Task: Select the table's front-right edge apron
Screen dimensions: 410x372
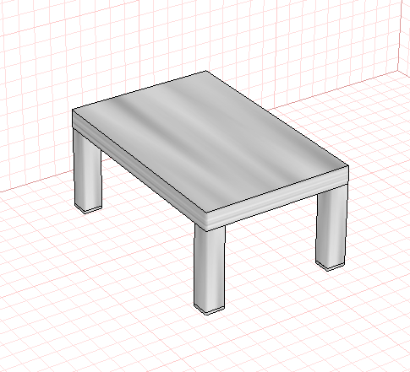Action: coord(277,198)
